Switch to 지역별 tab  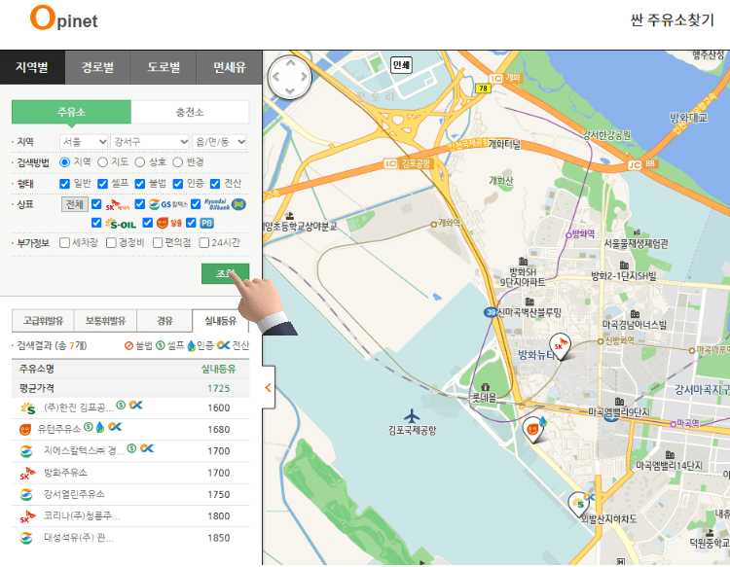(x=32, y=67)
